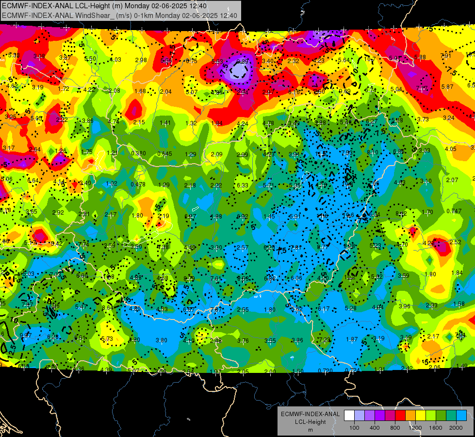
Task: Click the '2000' legend scale label
Action: (x=456, y=428)
